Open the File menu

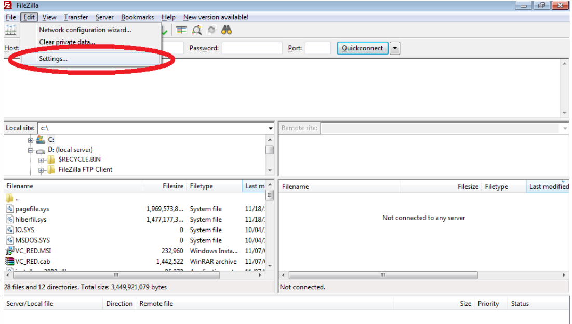[x=10, y=17]
